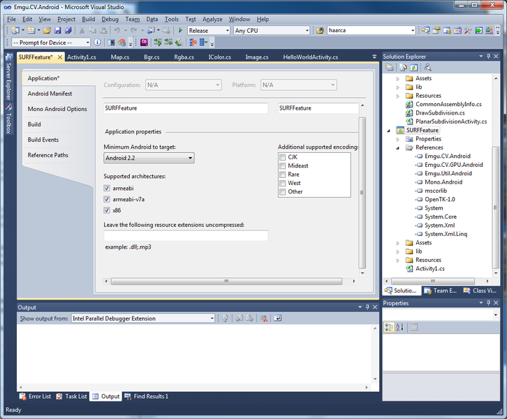Open the Toolbox wrench-and-hammer icon
Image resolution: width=507 pixels, height=419 pixels.
(x=468, y=31)
